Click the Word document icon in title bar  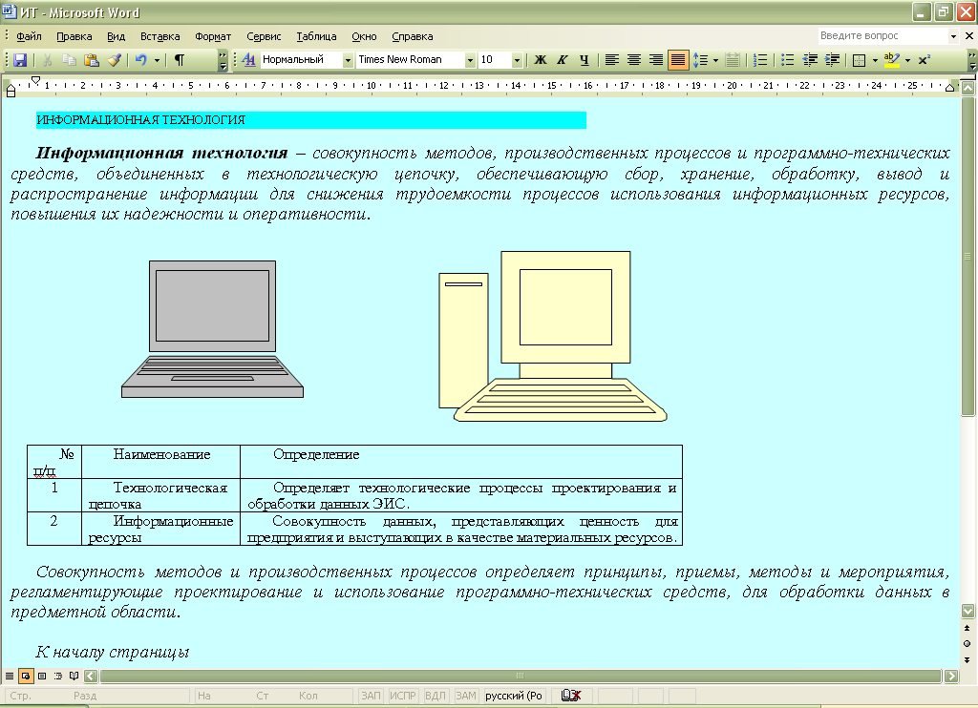coord(10,11)
